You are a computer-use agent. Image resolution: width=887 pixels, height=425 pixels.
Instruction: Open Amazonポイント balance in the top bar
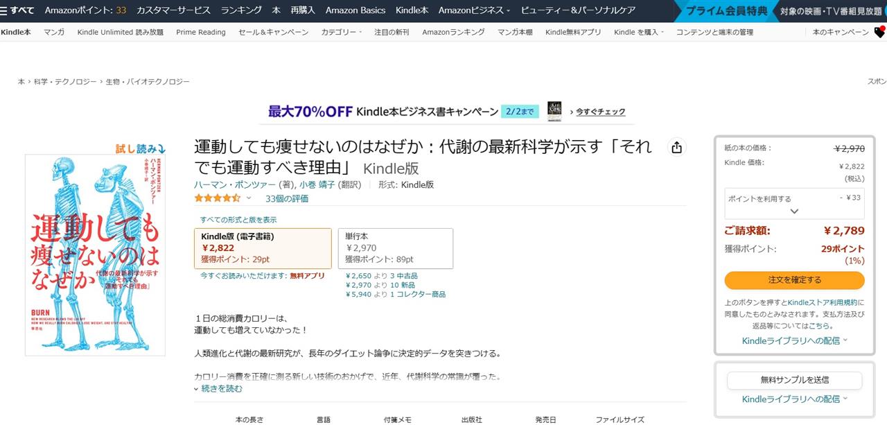point(85,10)
